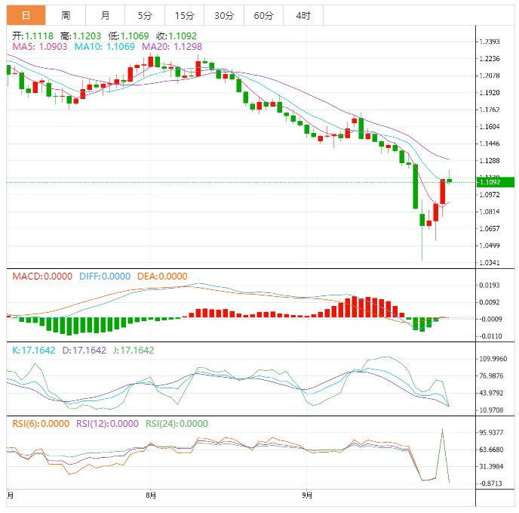Click the MACD:0.0000 indicator label
This screenshot has width=519, height=513.
point(42,277)
